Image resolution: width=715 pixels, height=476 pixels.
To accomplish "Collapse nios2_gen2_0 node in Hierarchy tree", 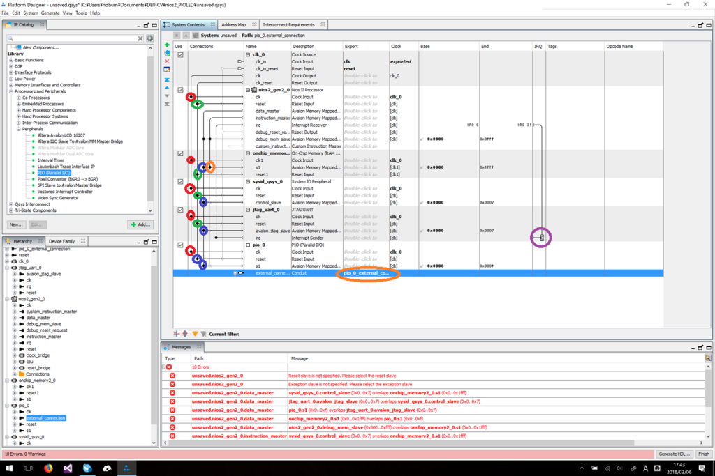I will click(7, 299).
